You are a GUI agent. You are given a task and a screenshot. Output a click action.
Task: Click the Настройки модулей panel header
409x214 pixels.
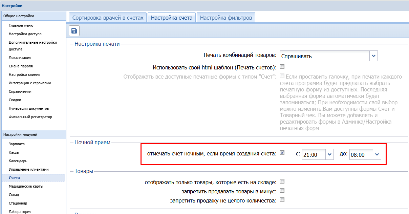point(33,134)
